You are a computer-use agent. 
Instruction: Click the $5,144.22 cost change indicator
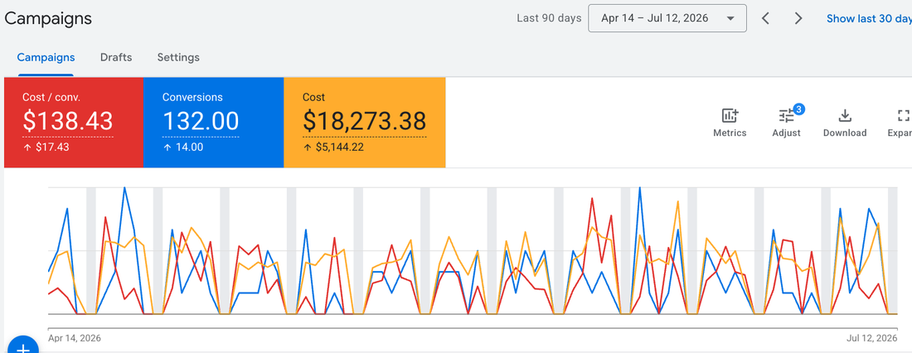coord(333,147)
